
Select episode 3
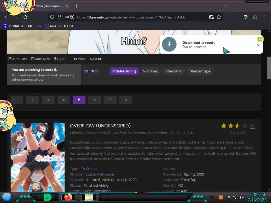pyautogui.click(x=48, y=100)
